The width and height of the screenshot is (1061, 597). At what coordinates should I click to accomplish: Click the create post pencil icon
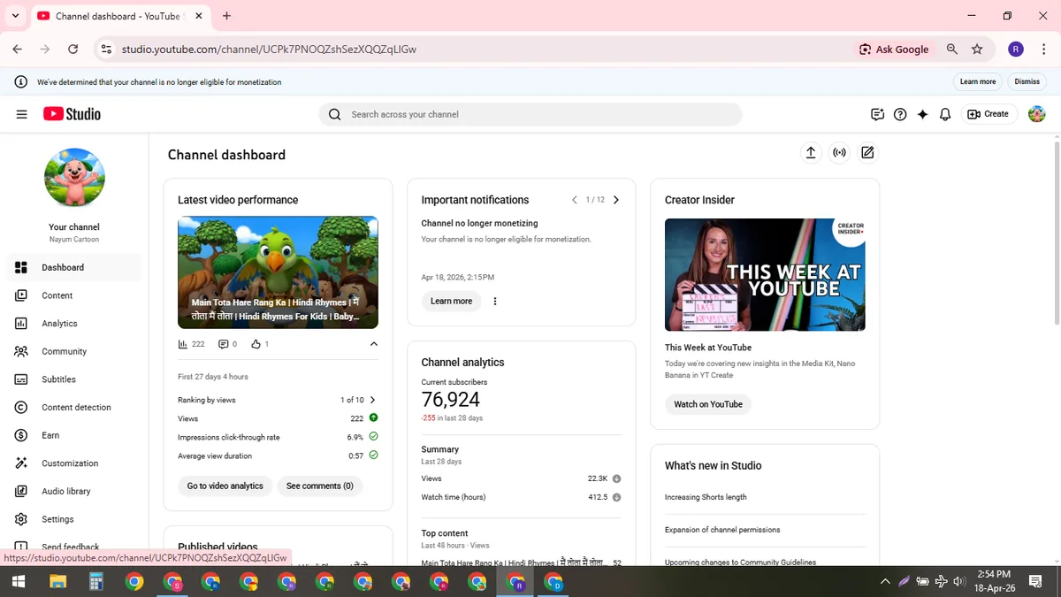click(x=867, y=153)
